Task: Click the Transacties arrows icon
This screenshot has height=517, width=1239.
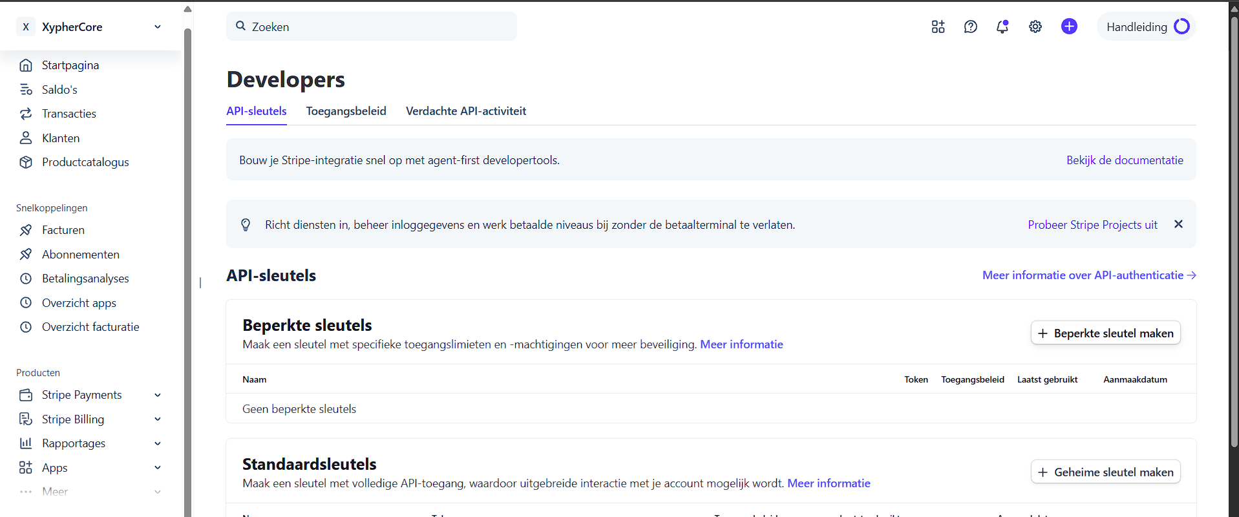Action: [x=26, y=114]
